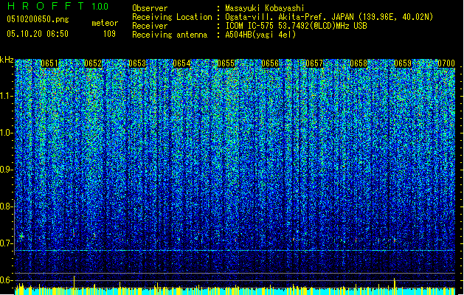Click the Receiving Location label
Viewport: 464px width, 295px height.
[x=172, y=17]
